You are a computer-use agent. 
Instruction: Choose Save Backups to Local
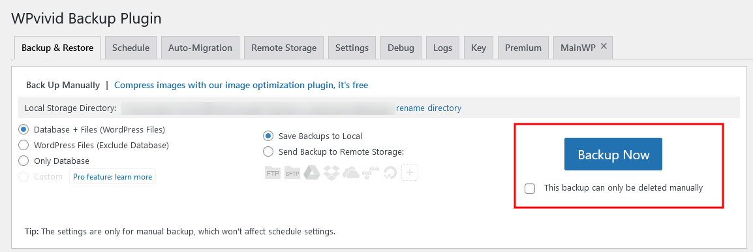[x=268, y=136]
